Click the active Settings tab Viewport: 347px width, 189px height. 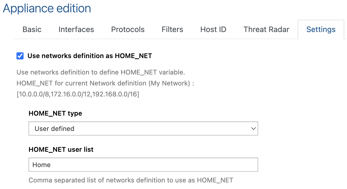[321, 30]
